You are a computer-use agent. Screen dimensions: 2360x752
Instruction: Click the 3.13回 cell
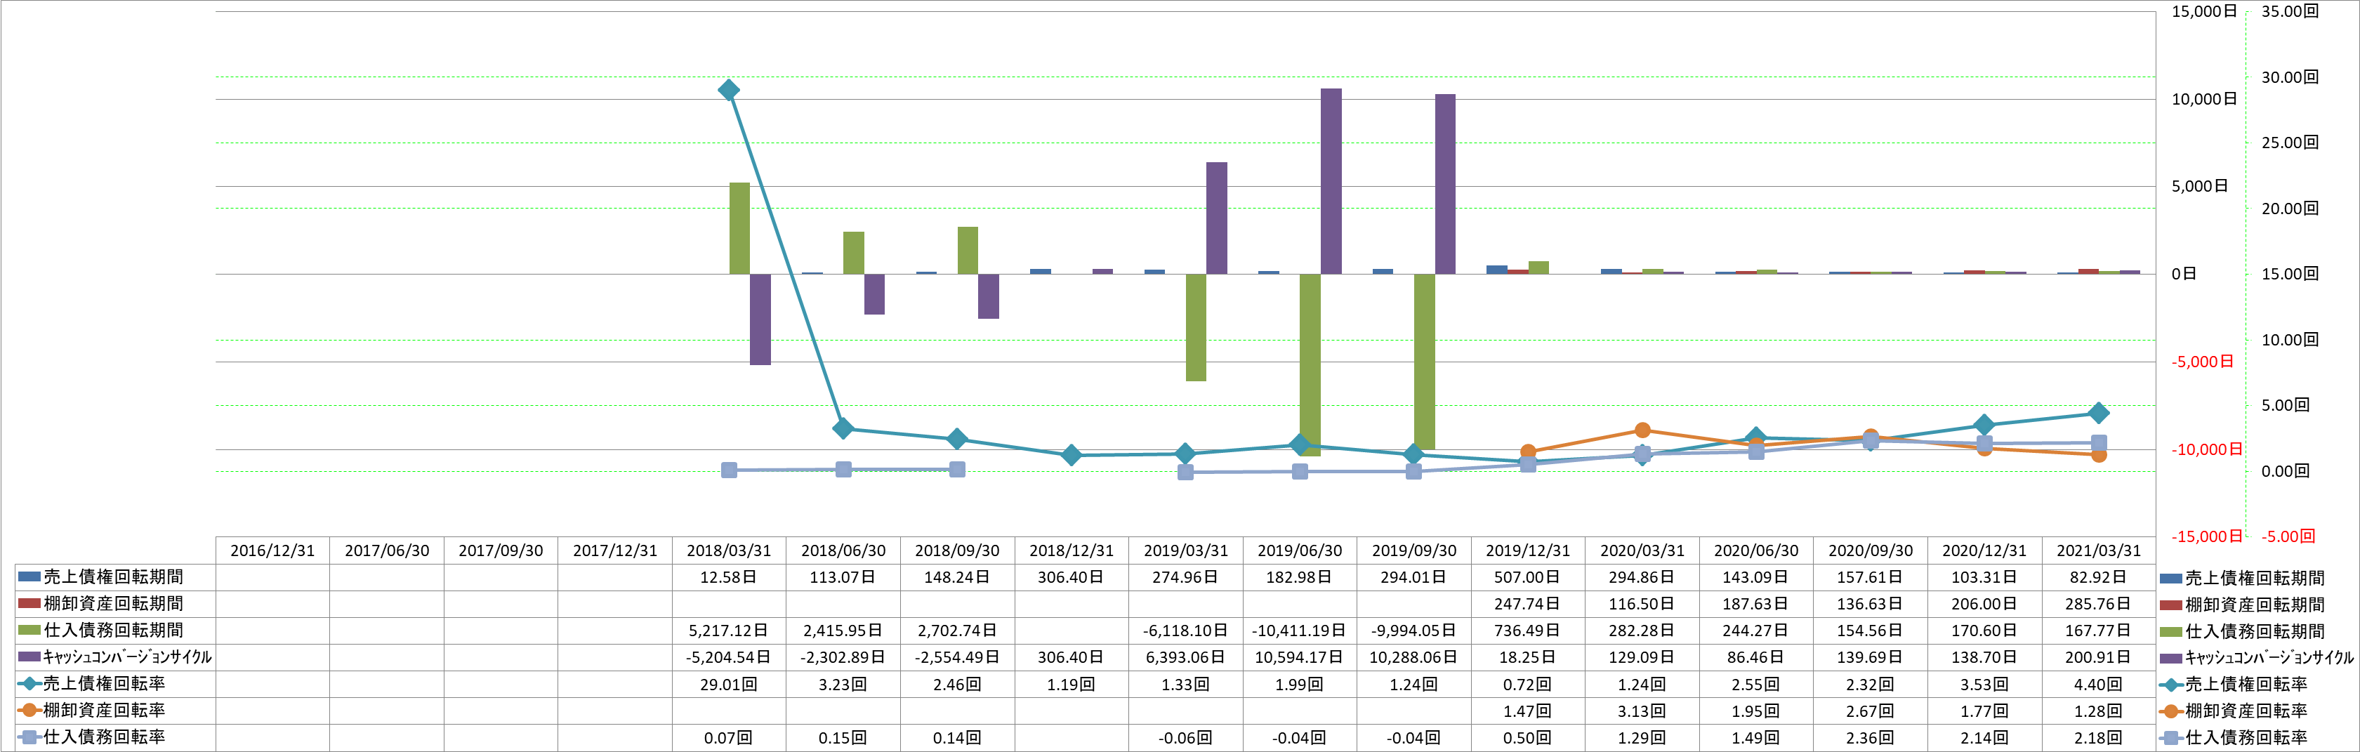[x=1642, y=711]
